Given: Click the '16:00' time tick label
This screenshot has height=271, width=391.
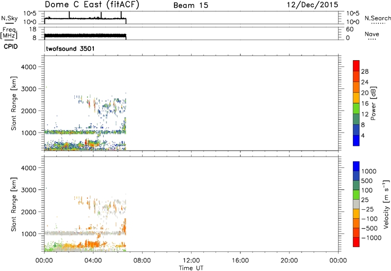Looking at the screenshot, I should coord(240,261).
